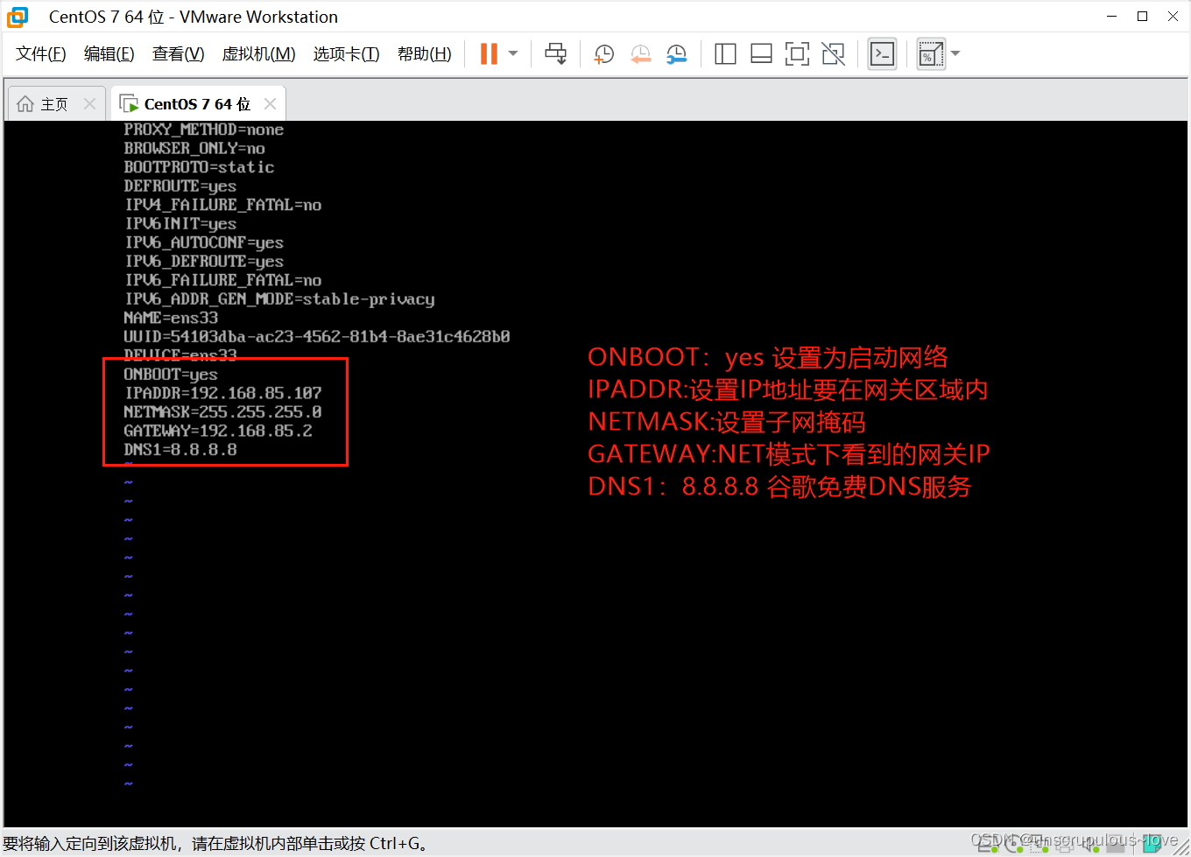Click the DEFROUTE=yes line
Viewport: 1191px width, 857px height.
coord(180,186)
